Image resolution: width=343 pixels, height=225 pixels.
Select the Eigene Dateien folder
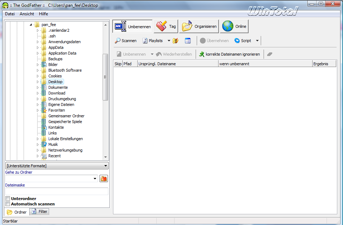click(61, 104)
